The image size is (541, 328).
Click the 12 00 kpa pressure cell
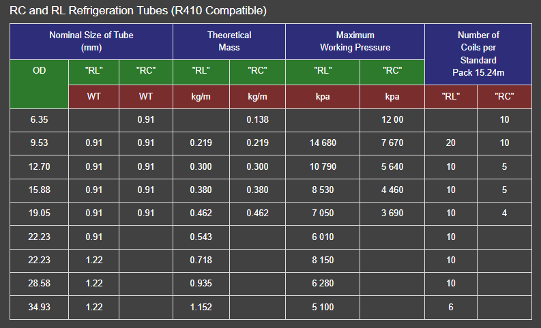[392, 119]
